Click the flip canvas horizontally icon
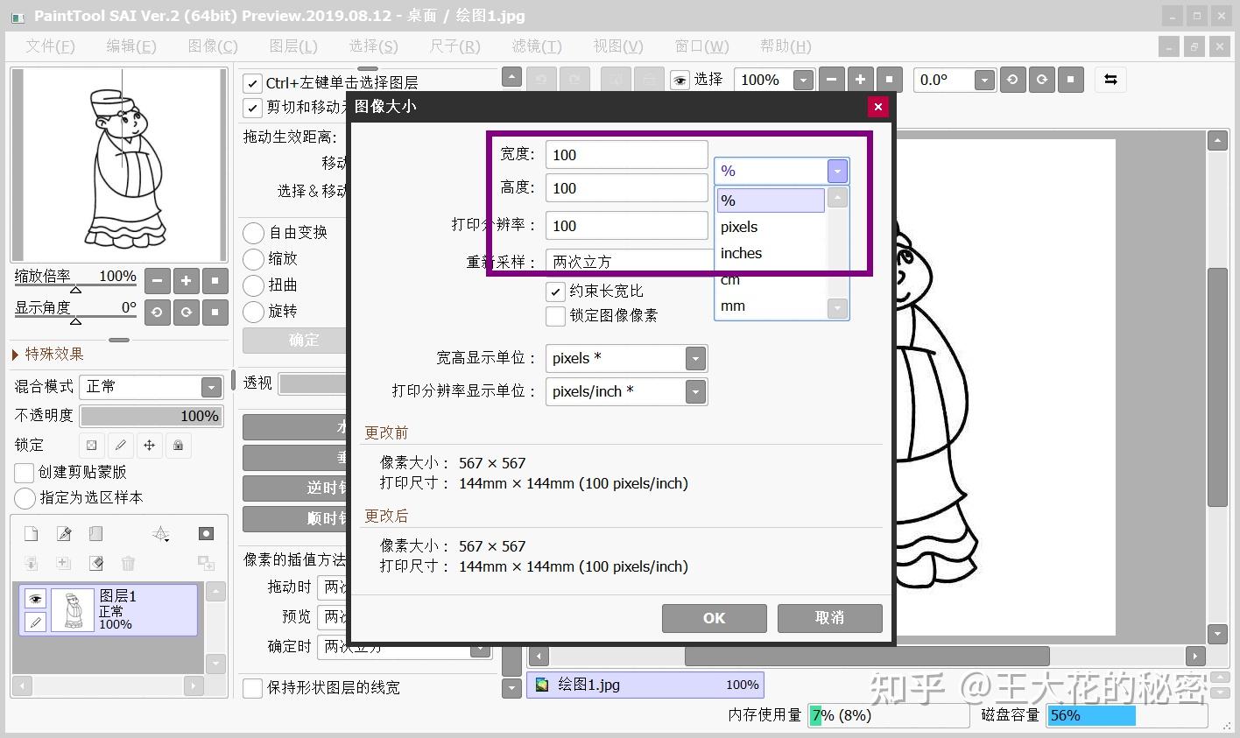 (x=1110, y=80)
